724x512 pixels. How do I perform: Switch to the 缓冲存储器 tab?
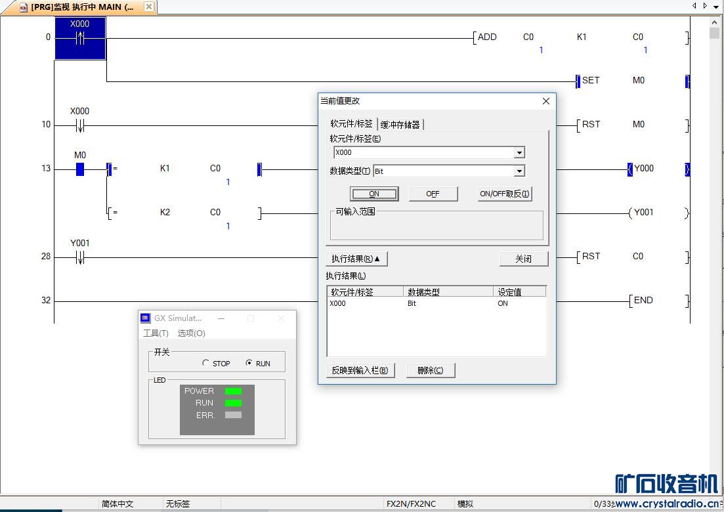click(x=400, y=125)
